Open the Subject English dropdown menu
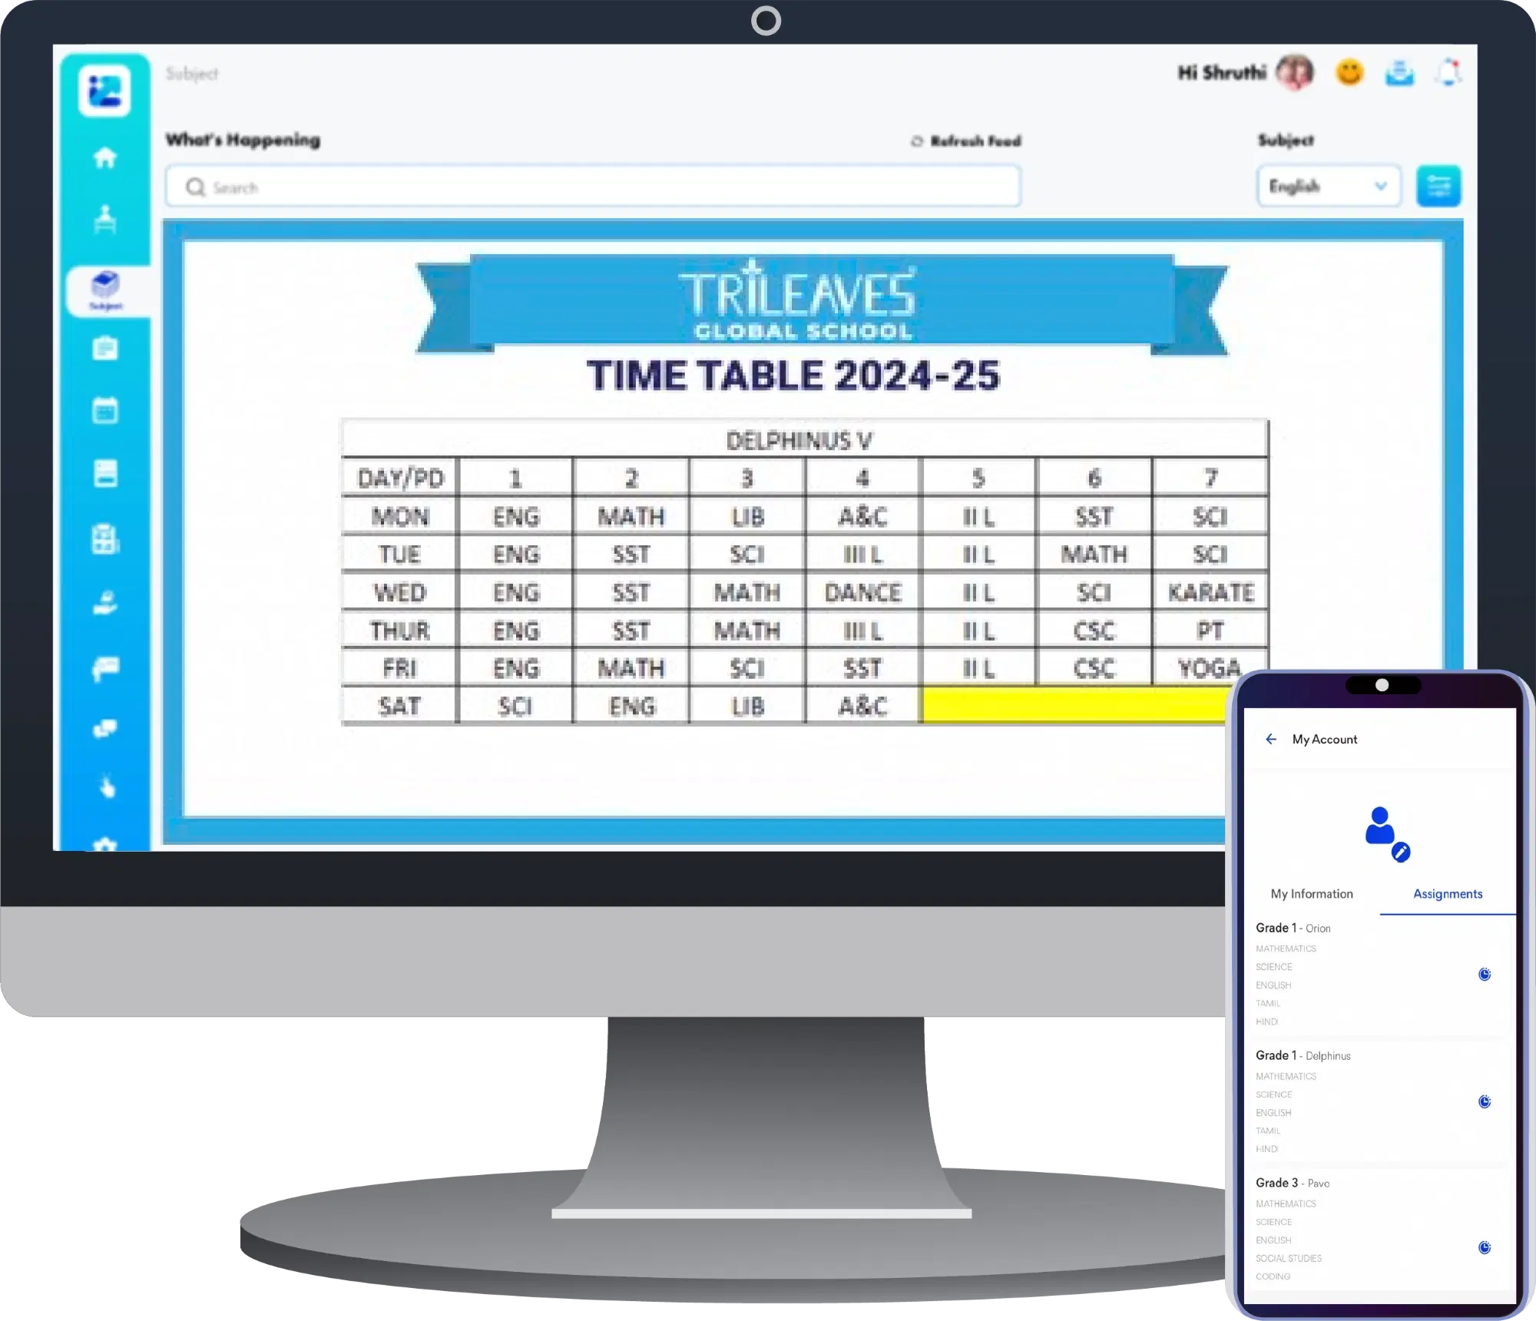The height and width of the screenshot is (1321, 1536). tap(1324, 186)
